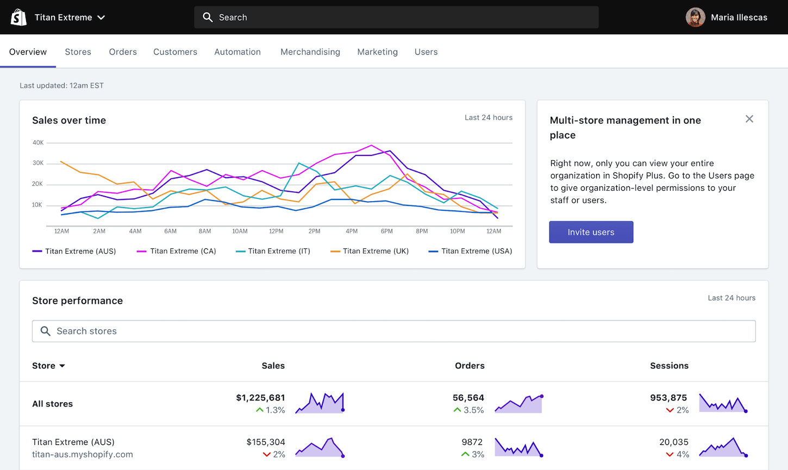The width and height of the screenshot is (788, 470).
Task: Click the Sales over time line chart
Action: click(272, 187)
